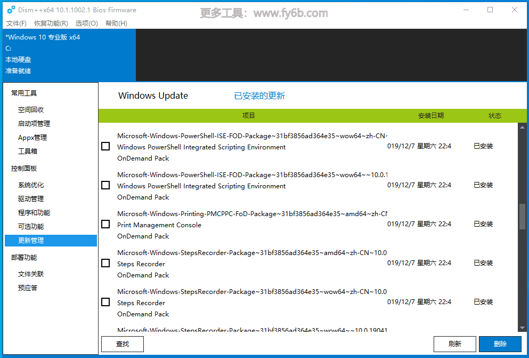
Task: Select 更新管理 in the sidebar
Action: [x=51, y=241]
